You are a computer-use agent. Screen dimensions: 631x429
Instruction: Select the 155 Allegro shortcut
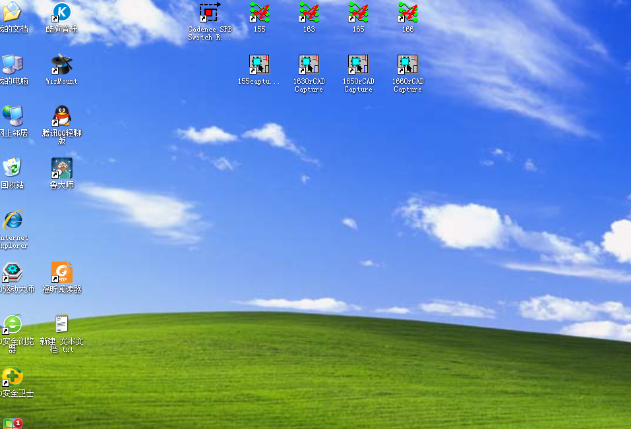click(259, 12)
